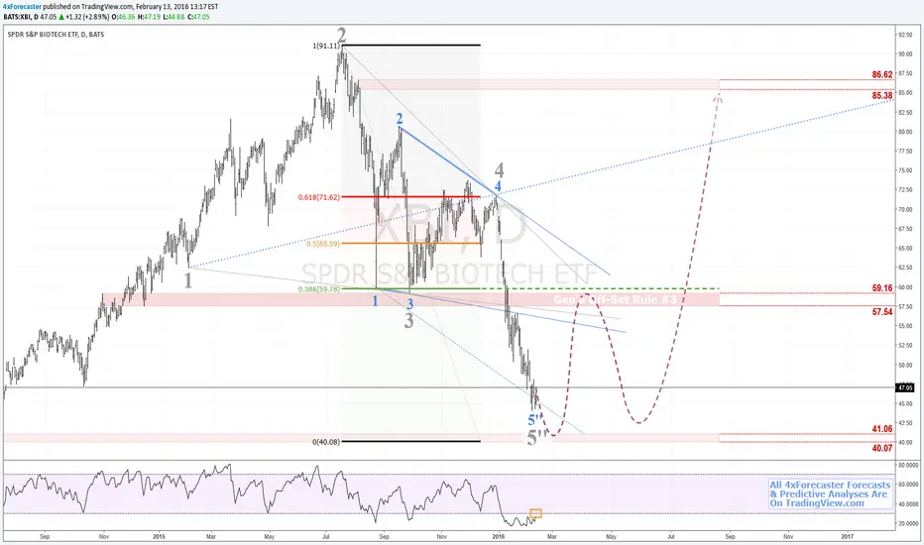Click the gray wave 1 label near 62.50
The width and height of the screenshot is (924, 545).
point(188,280)
